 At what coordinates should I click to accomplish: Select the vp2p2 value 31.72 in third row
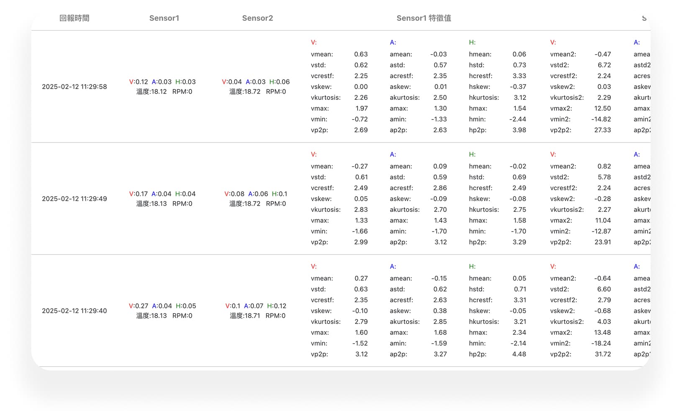click(x=603, y=354)
